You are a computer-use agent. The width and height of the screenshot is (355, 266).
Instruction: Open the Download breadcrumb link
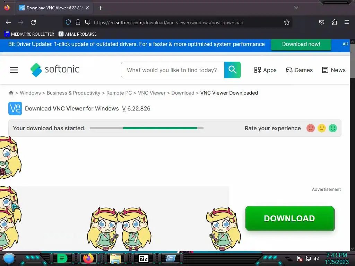pyautogui.click(x=183, y=93)
